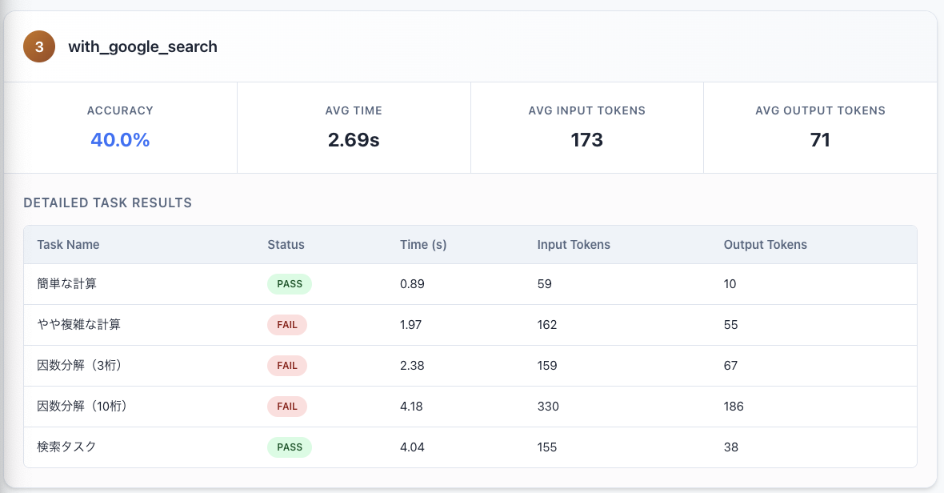The height and width of the screenshot is (493, 944).
Task: Click the Task Name column header
Action: point(68,245)
